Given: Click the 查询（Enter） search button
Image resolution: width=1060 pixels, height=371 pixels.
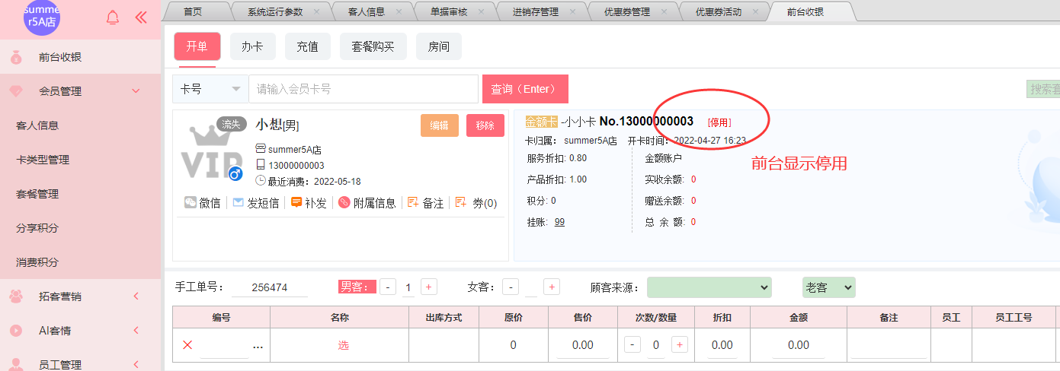Looking at the screenshot, I should coord(525,89).
